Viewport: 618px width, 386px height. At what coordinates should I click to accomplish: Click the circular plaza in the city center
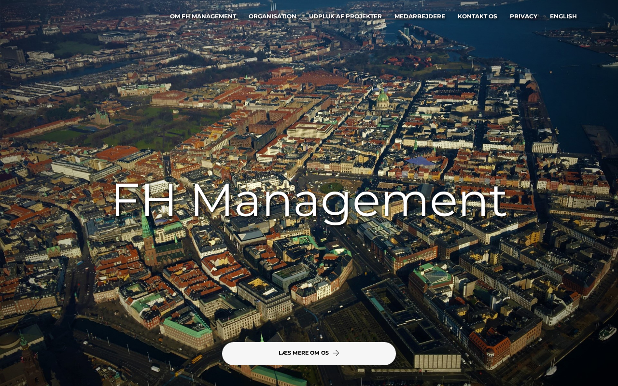tap(332, 188)
